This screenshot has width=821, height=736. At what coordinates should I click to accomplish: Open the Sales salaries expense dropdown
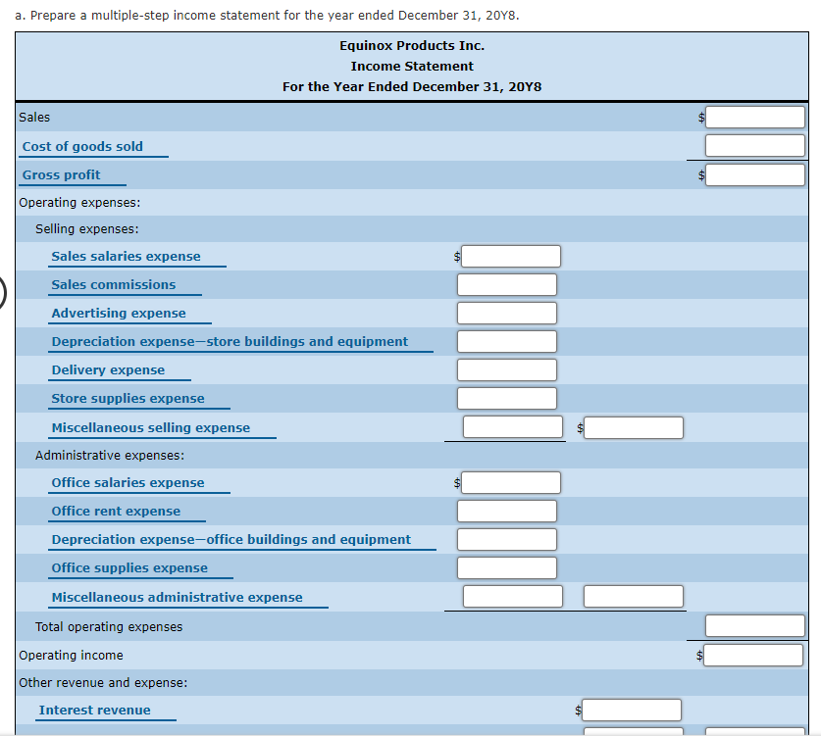click(x=137, y=257)
